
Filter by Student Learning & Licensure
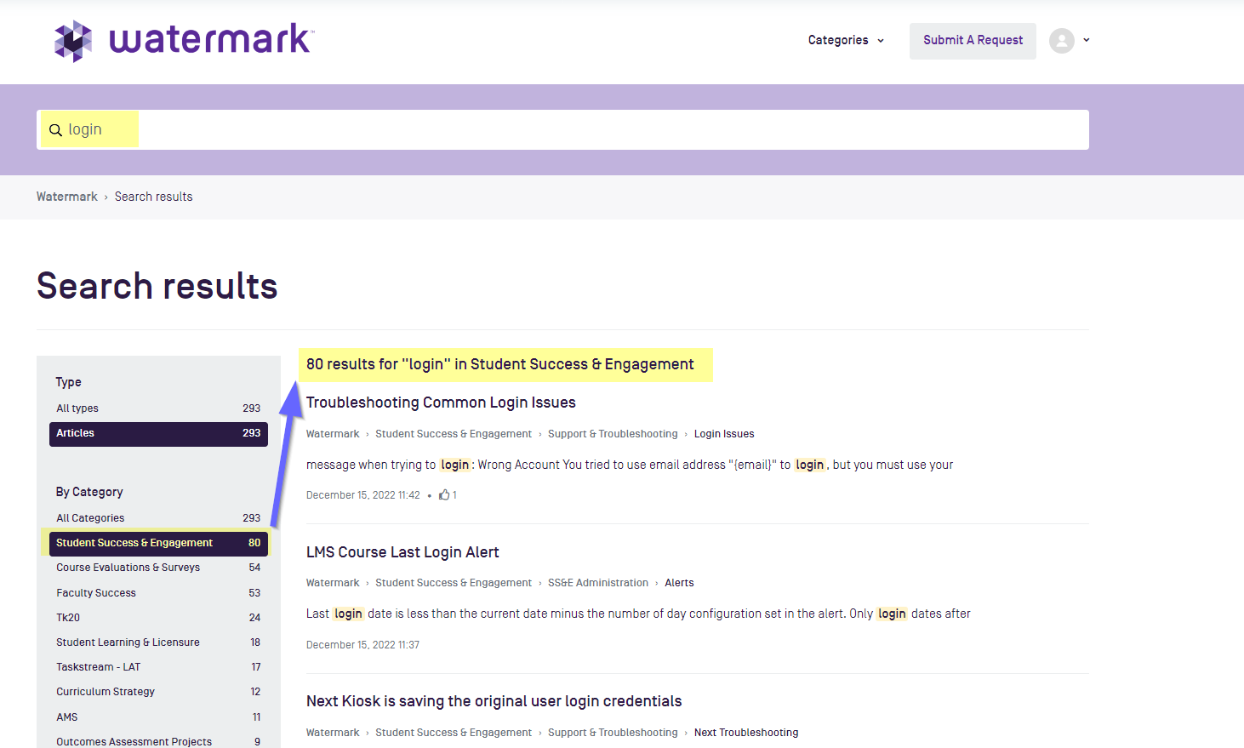pyautogui.click(x=158, y=642)
